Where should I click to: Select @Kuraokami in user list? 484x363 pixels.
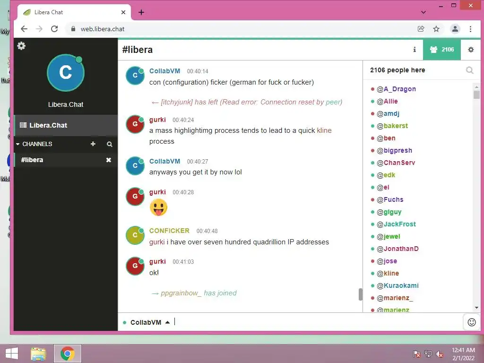pos(398,285)
